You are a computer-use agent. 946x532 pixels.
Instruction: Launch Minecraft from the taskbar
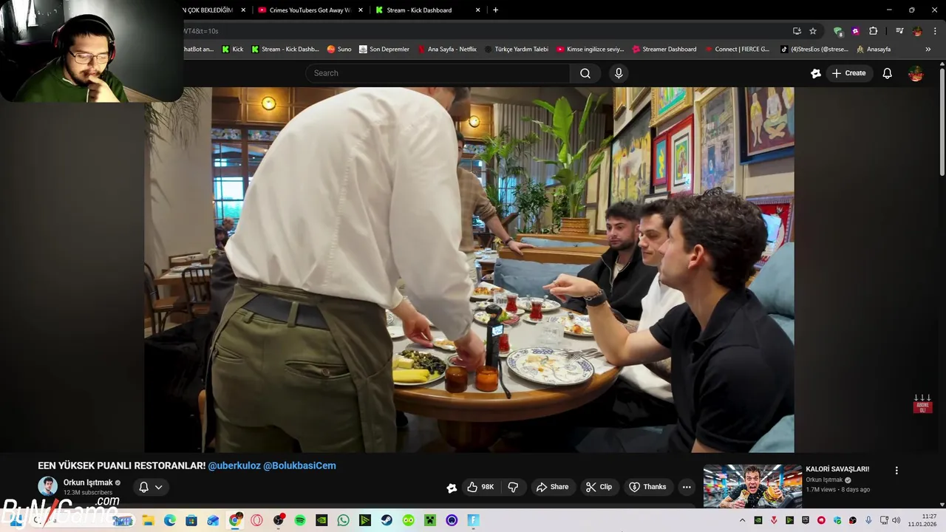click(430, 520)
